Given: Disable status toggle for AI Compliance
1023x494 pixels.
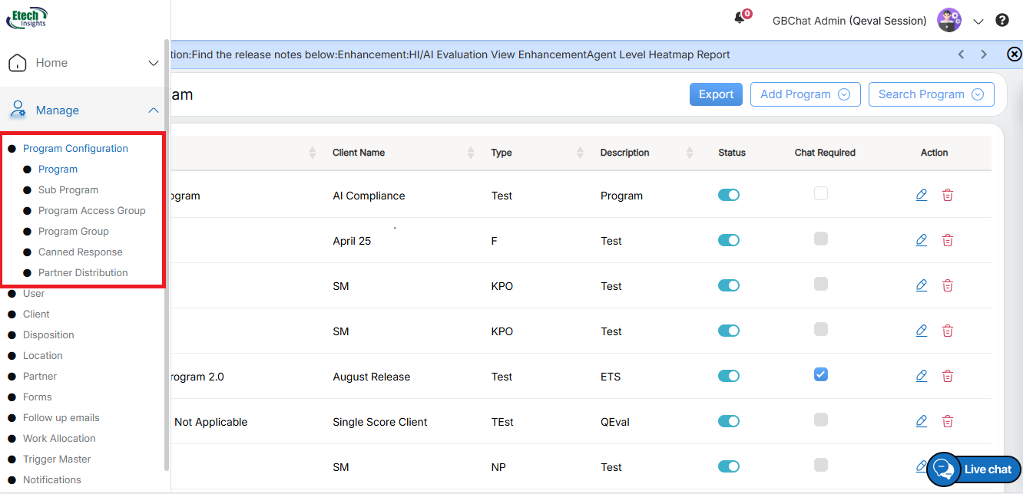Looking at the screenshot, I should coord(728,195).
